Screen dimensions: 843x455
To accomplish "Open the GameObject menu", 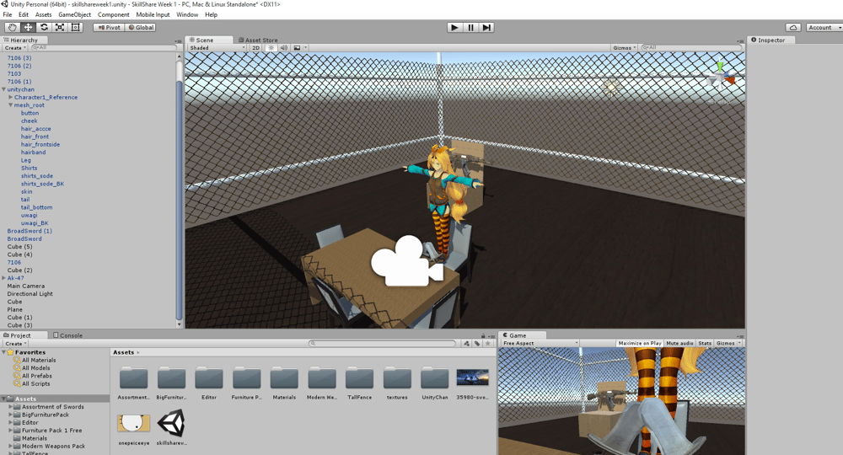I will coord(75,14).
